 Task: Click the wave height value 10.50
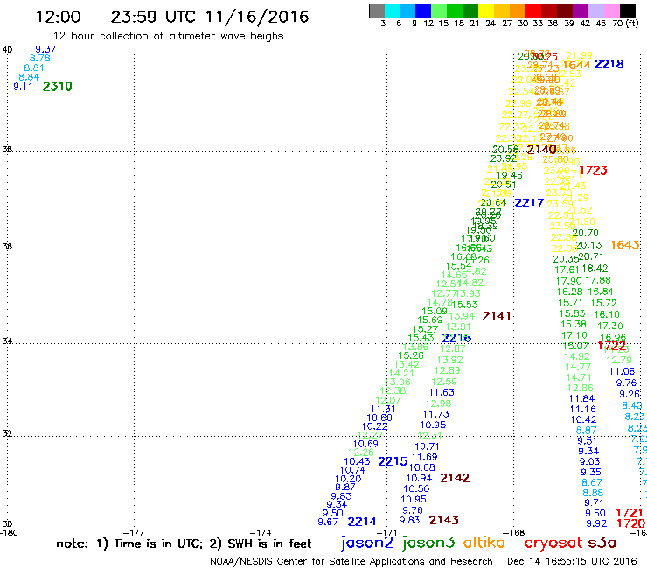(x=416, y=488)
